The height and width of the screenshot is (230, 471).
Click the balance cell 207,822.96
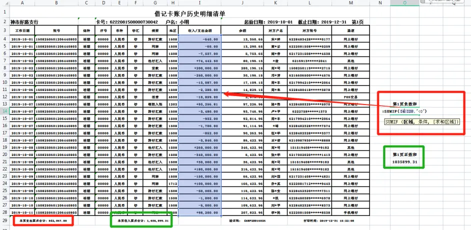[242, 212]
